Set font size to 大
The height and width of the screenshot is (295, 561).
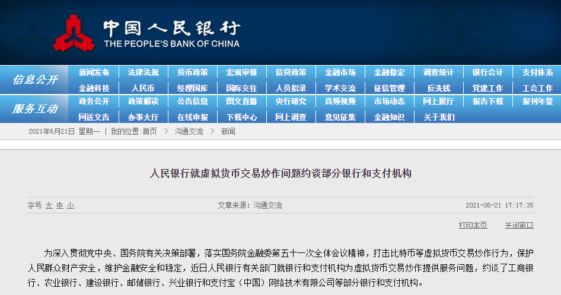pos(49,206)
